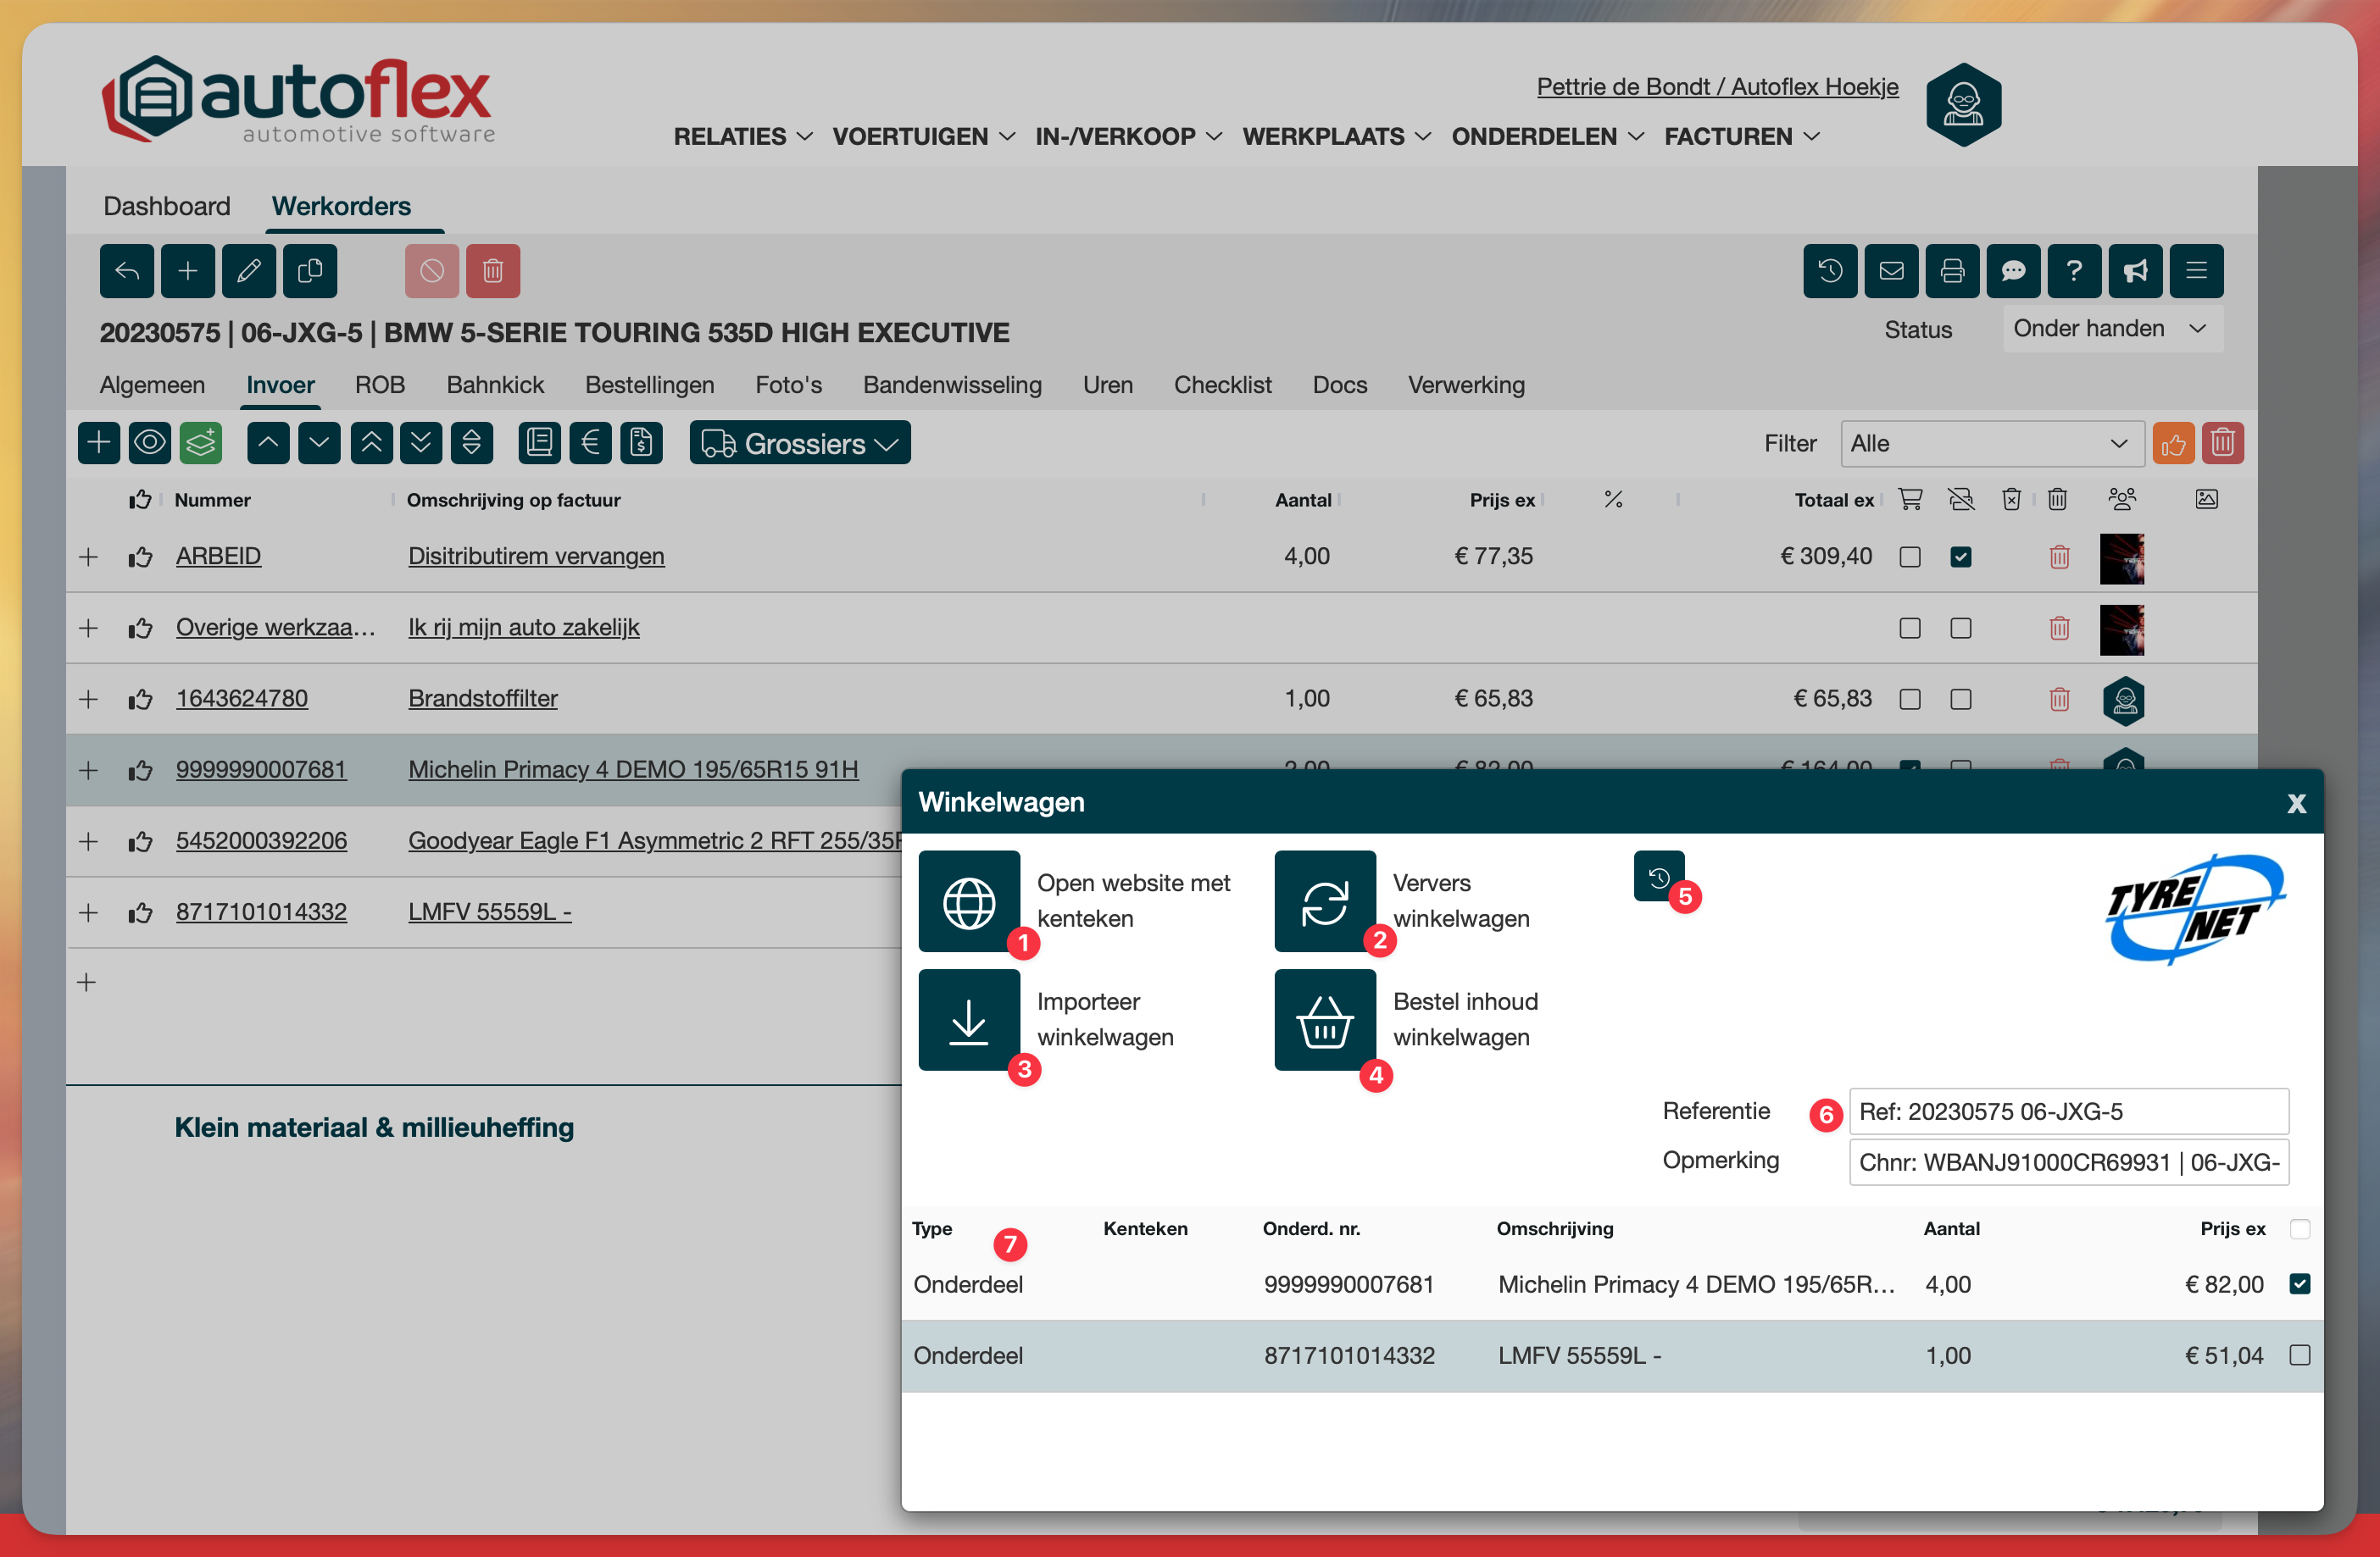Click the megaphone announcements icon
The width and height of the screenshot is (2380, 1557).
2134,271
